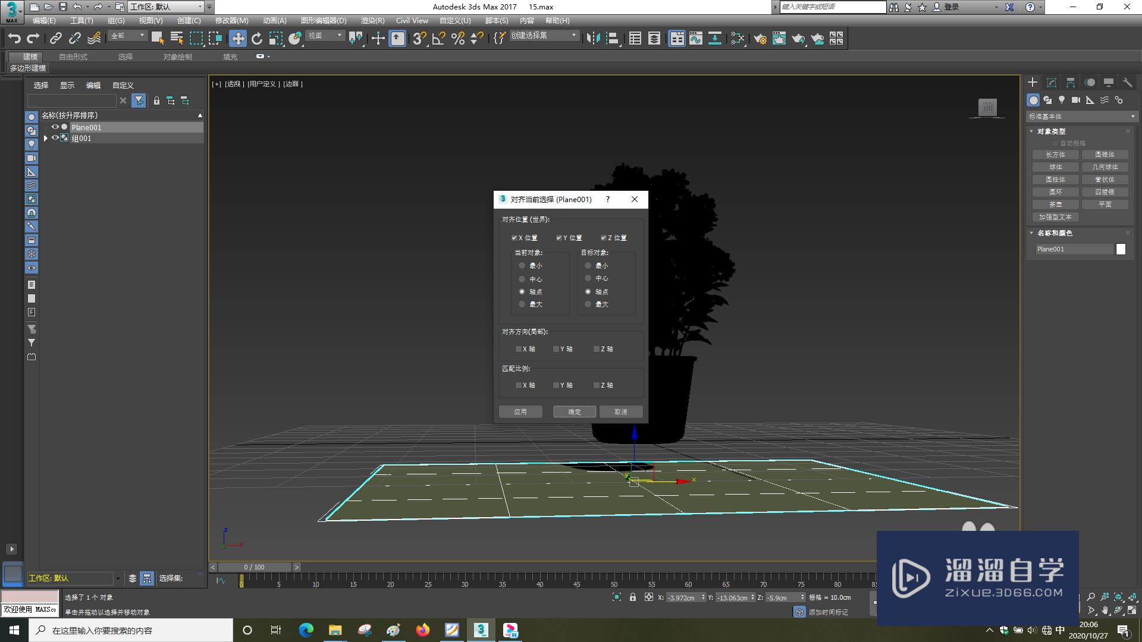Activate the Select and Move tool
This screenshot has width=1142, height=642.
[238, 39]
